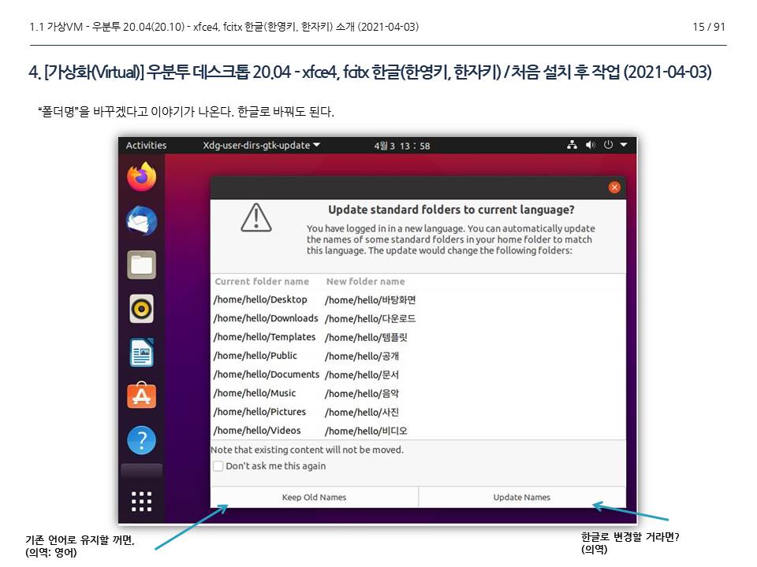
Task: Launch Rhythmbox music player icon
Action: (x=141, y=309)
